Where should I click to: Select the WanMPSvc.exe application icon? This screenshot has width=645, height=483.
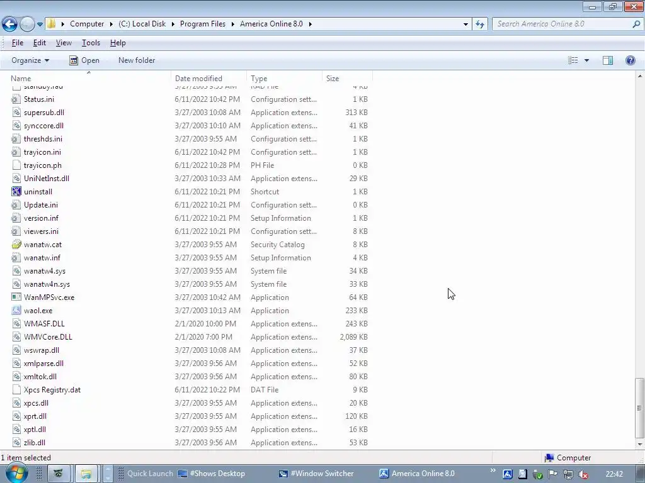pyautogui.click(x=16, y=297)
